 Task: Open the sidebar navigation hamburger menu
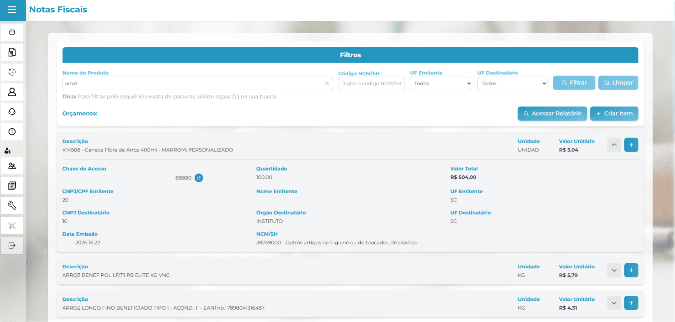pyautogui.click(x=13, y=10)
